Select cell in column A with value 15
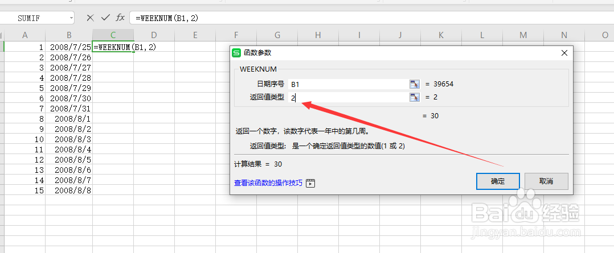Image resolution: width=614 pixels, height=253 pixels. (25, 190)
